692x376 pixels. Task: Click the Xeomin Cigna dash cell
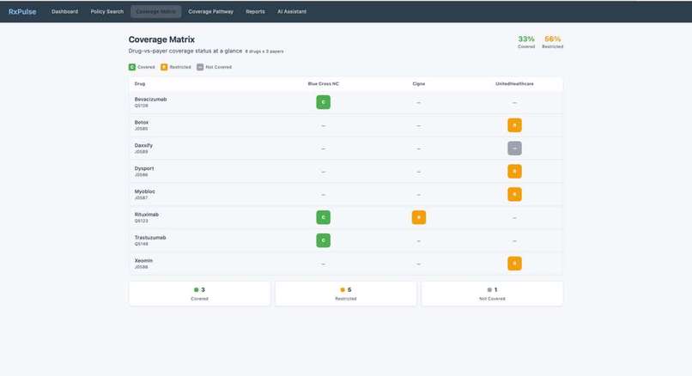(x=419, y=264)
